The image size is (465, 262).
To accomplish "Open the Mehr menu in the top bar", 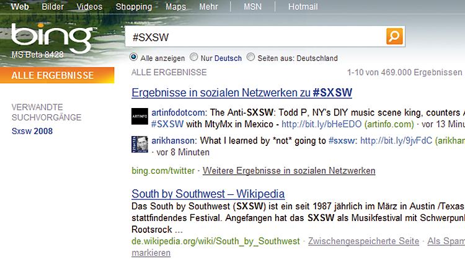I will [x=208, y=7].
